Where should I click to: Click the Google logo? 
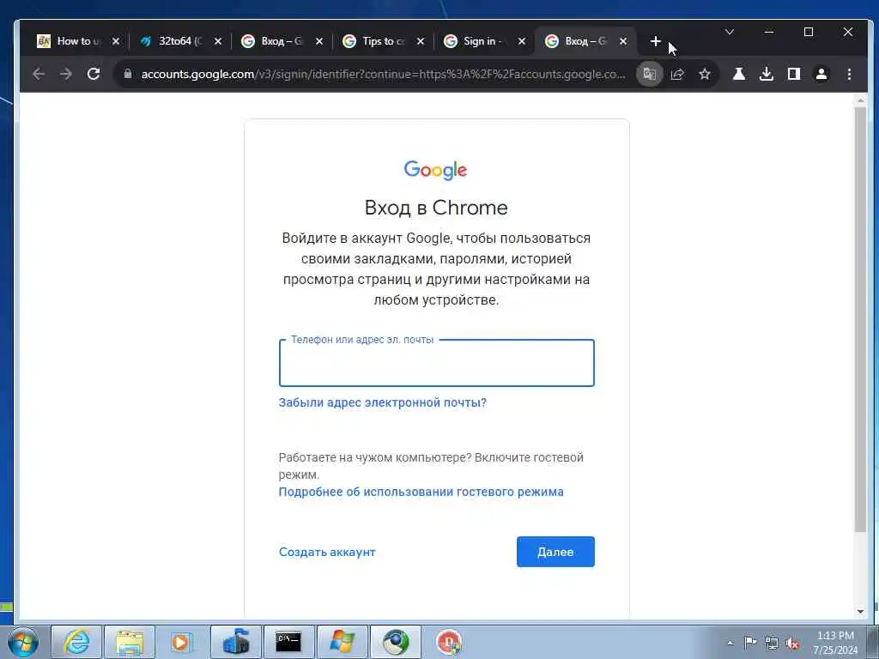(x=435, y=170)
